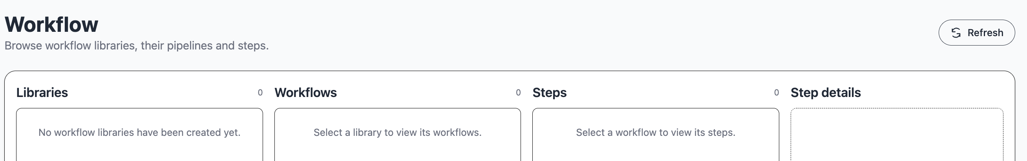
Task: Click the circular arrows refresh icon
Action: point(956,33)
